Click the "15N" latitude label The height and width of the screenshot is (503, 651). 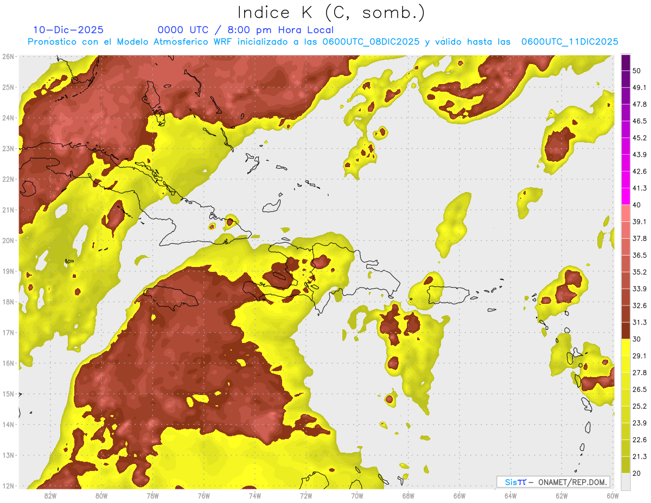[x=8, y=394]
